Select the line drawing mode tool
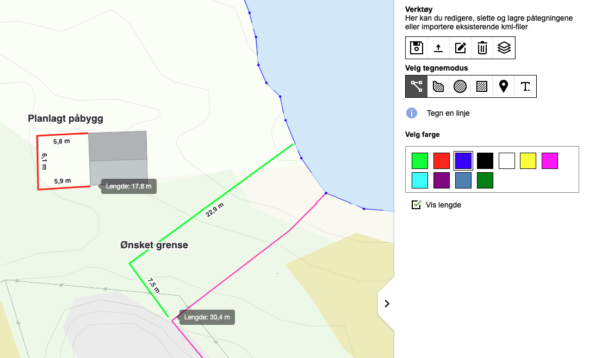Viewport: 589px width, 358px height. [x=417, y=86]
